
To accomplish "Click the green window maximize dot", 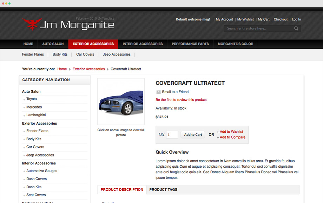I will click(x=9, y=3).
